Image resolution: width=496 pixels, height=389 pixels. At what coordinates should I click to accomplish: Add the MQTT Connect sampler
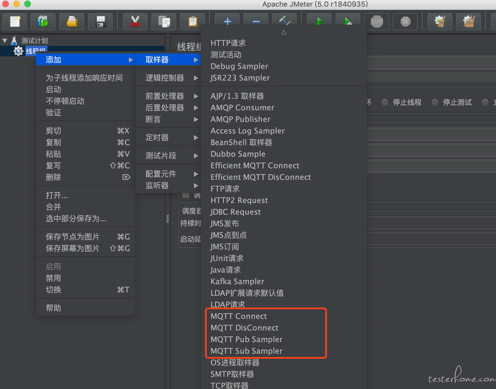point(284,316)
